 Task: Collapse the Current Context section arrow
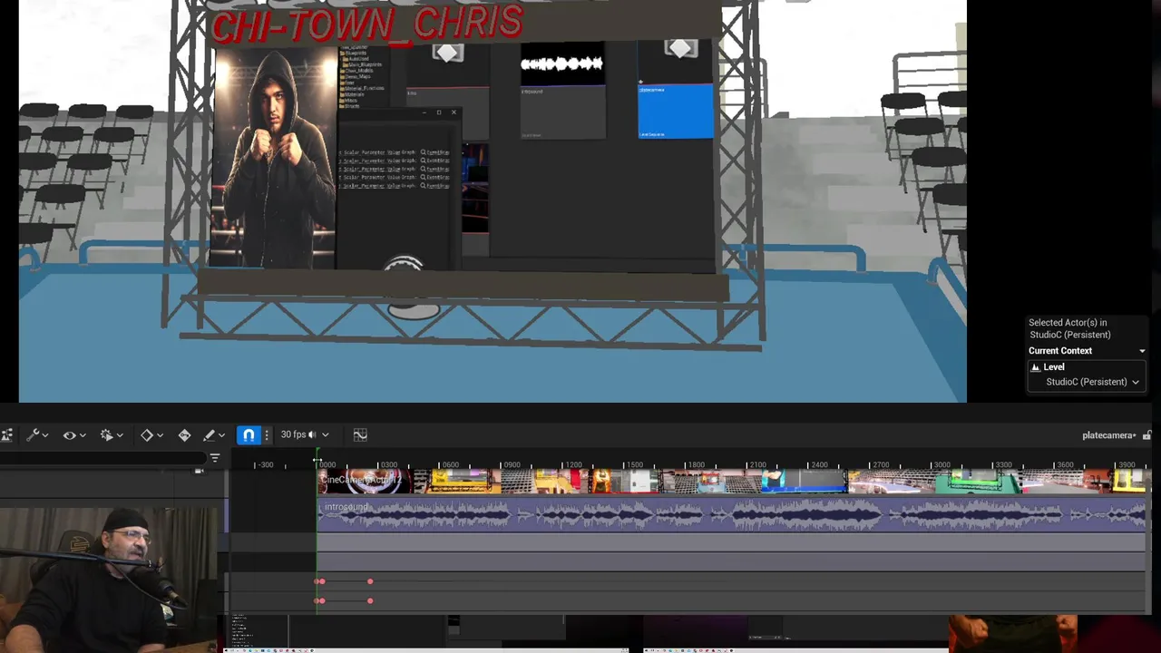point(1142,351)
